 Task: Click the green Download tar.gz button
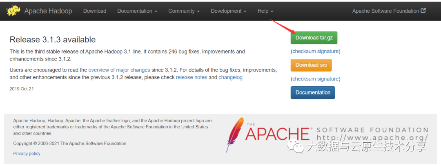pyautogui.click(x=314, y=38)
